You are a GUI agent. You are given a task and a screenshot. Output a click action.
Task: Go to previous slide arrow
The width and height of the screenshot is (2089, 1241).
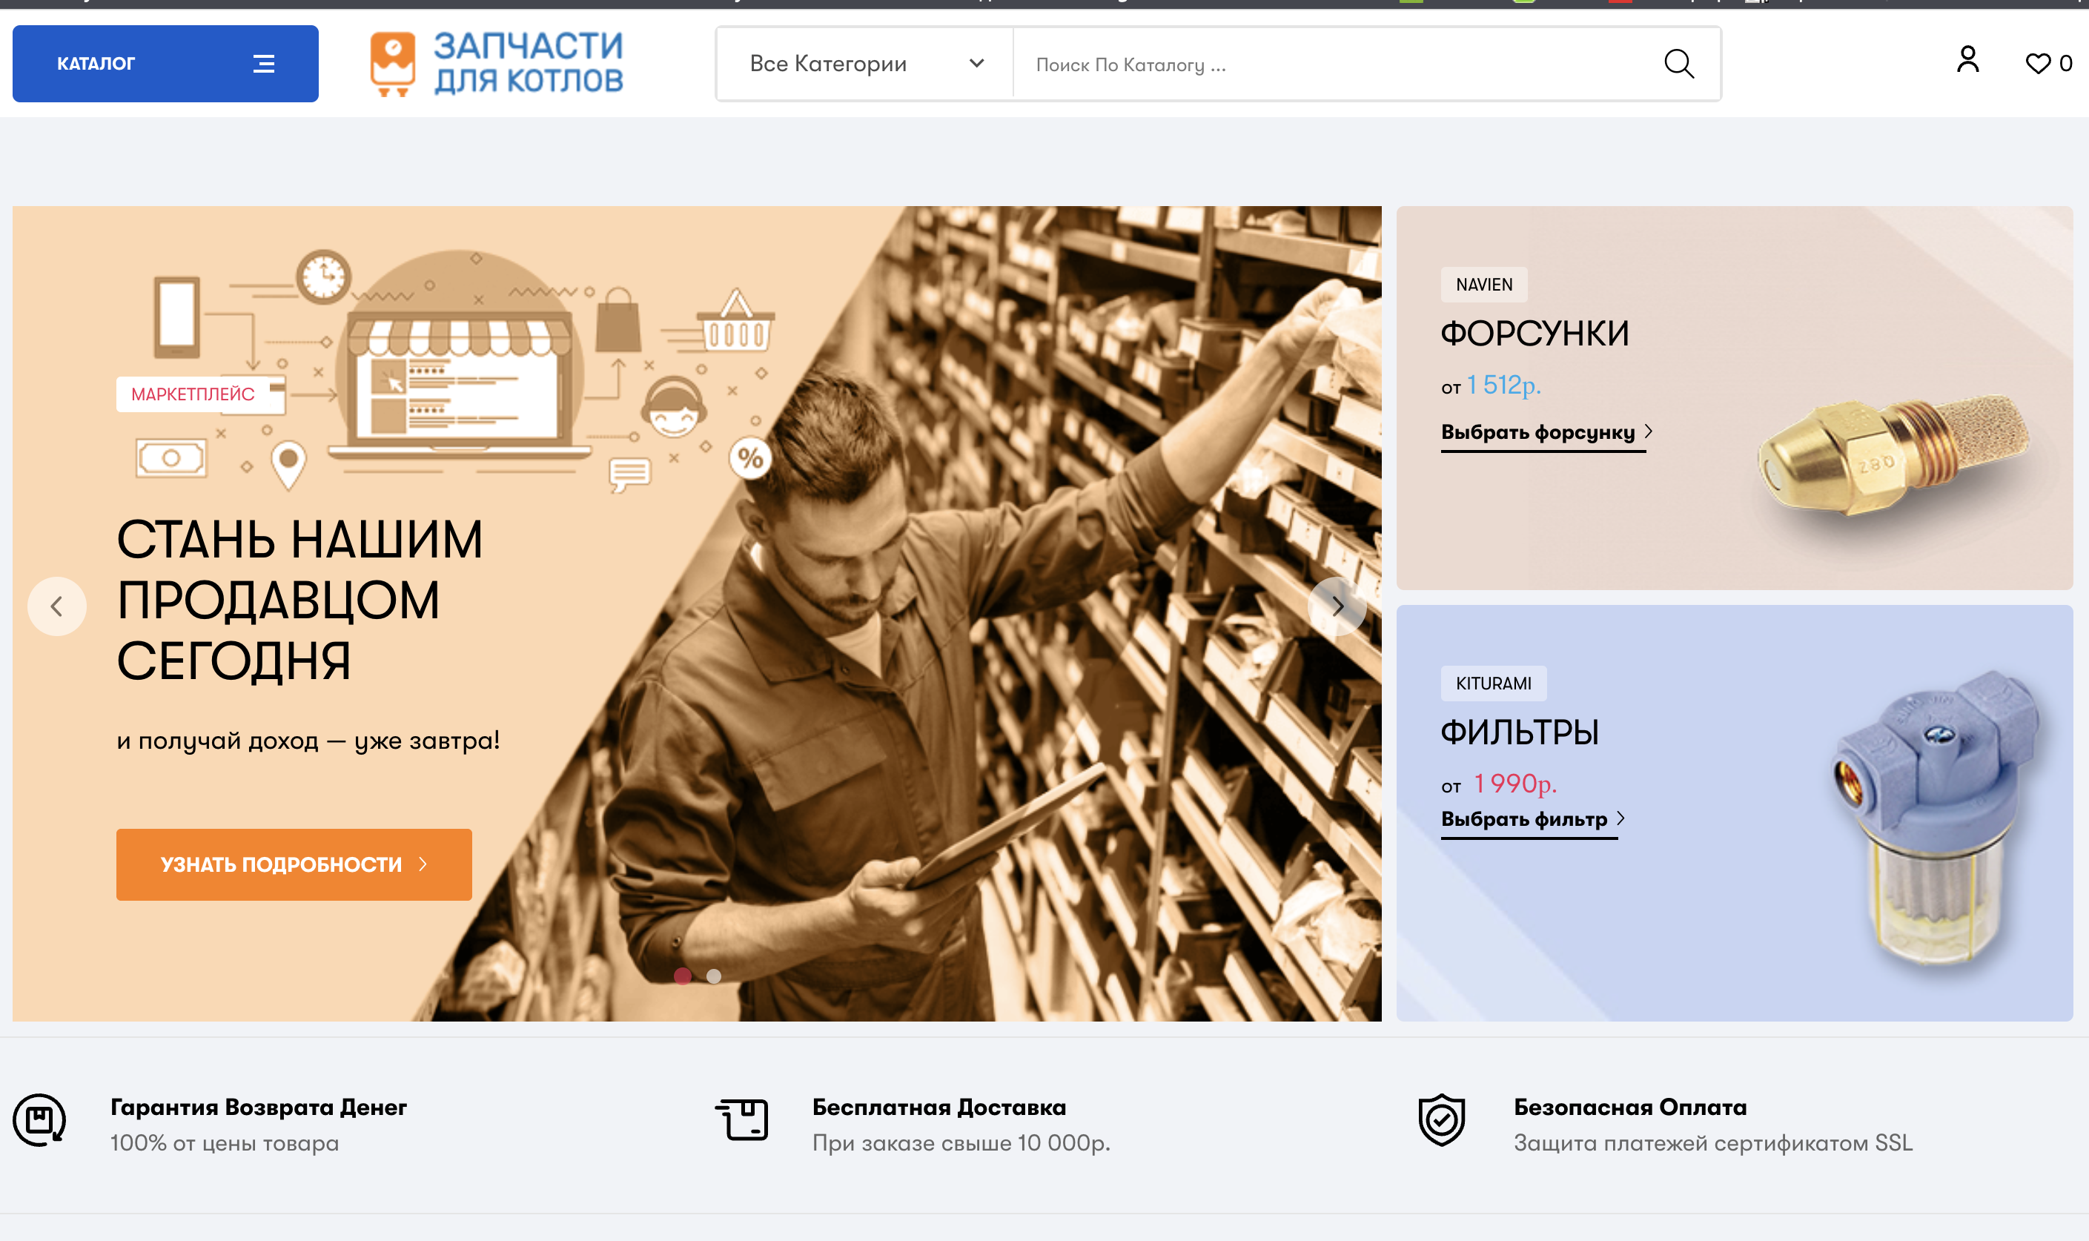[x=57, y=606]
